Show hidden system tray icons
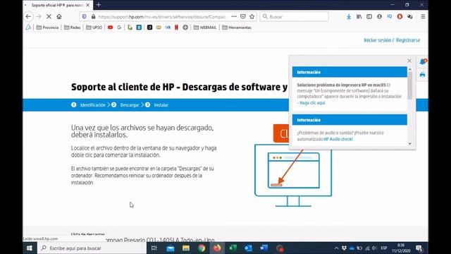This screenshot has height=254, width=451. (336, 248)
